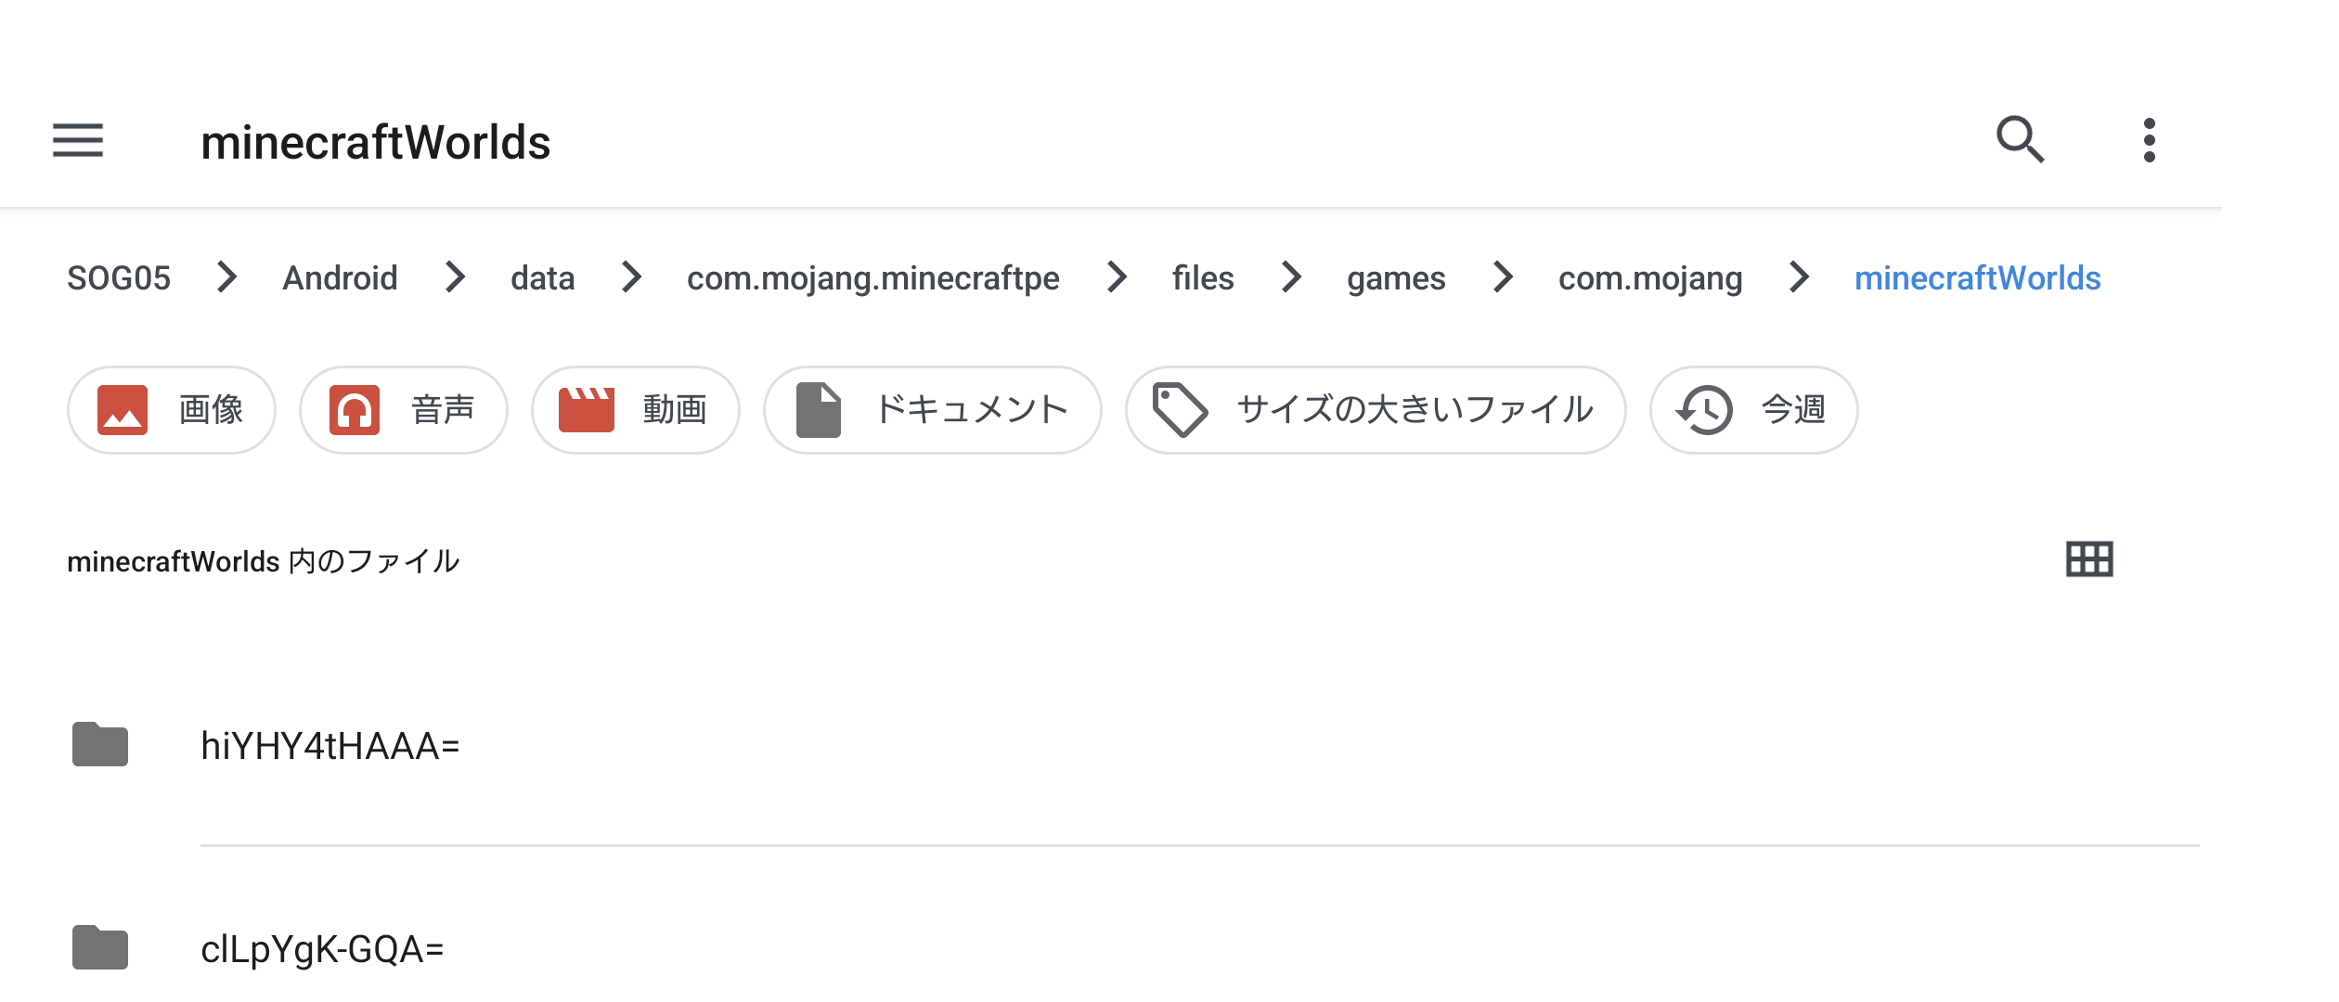The image size is (2339, 1002).
Task: Select the 画像 images filter chip
Action: pos(172,410)
